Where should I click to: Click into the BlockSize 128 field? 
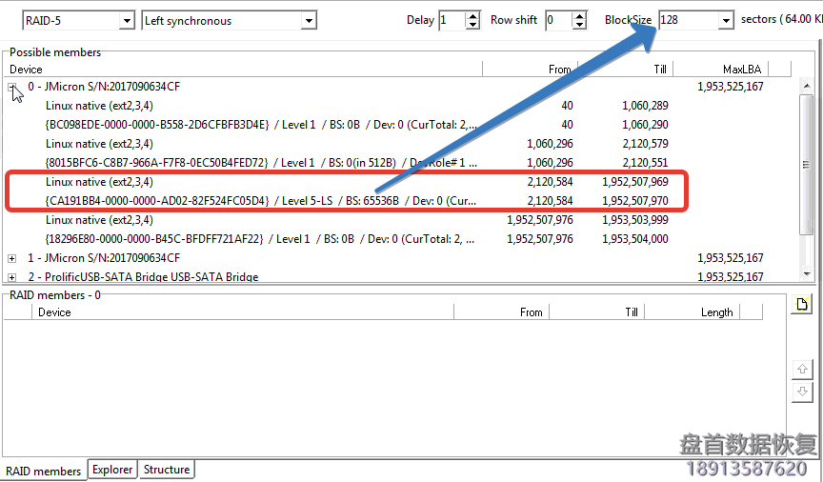pyautogui.click(x=689, y=20)
